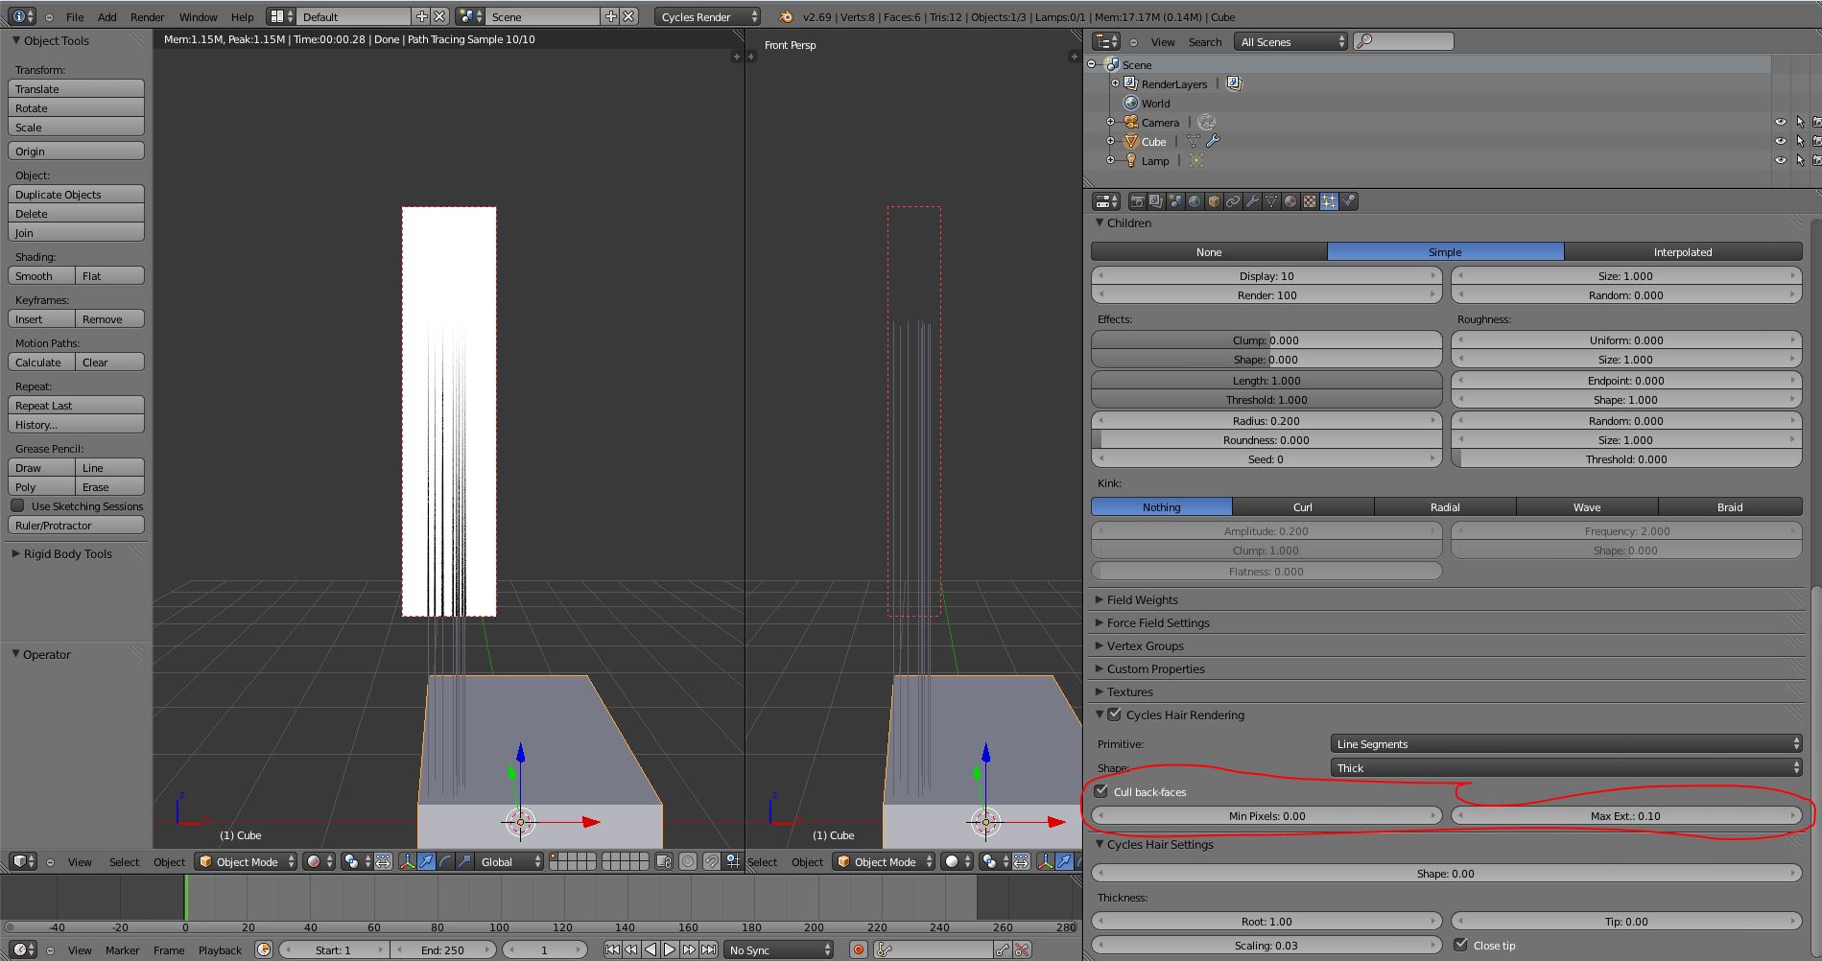Click the Play animation button in timeline

tap(670, 949)
